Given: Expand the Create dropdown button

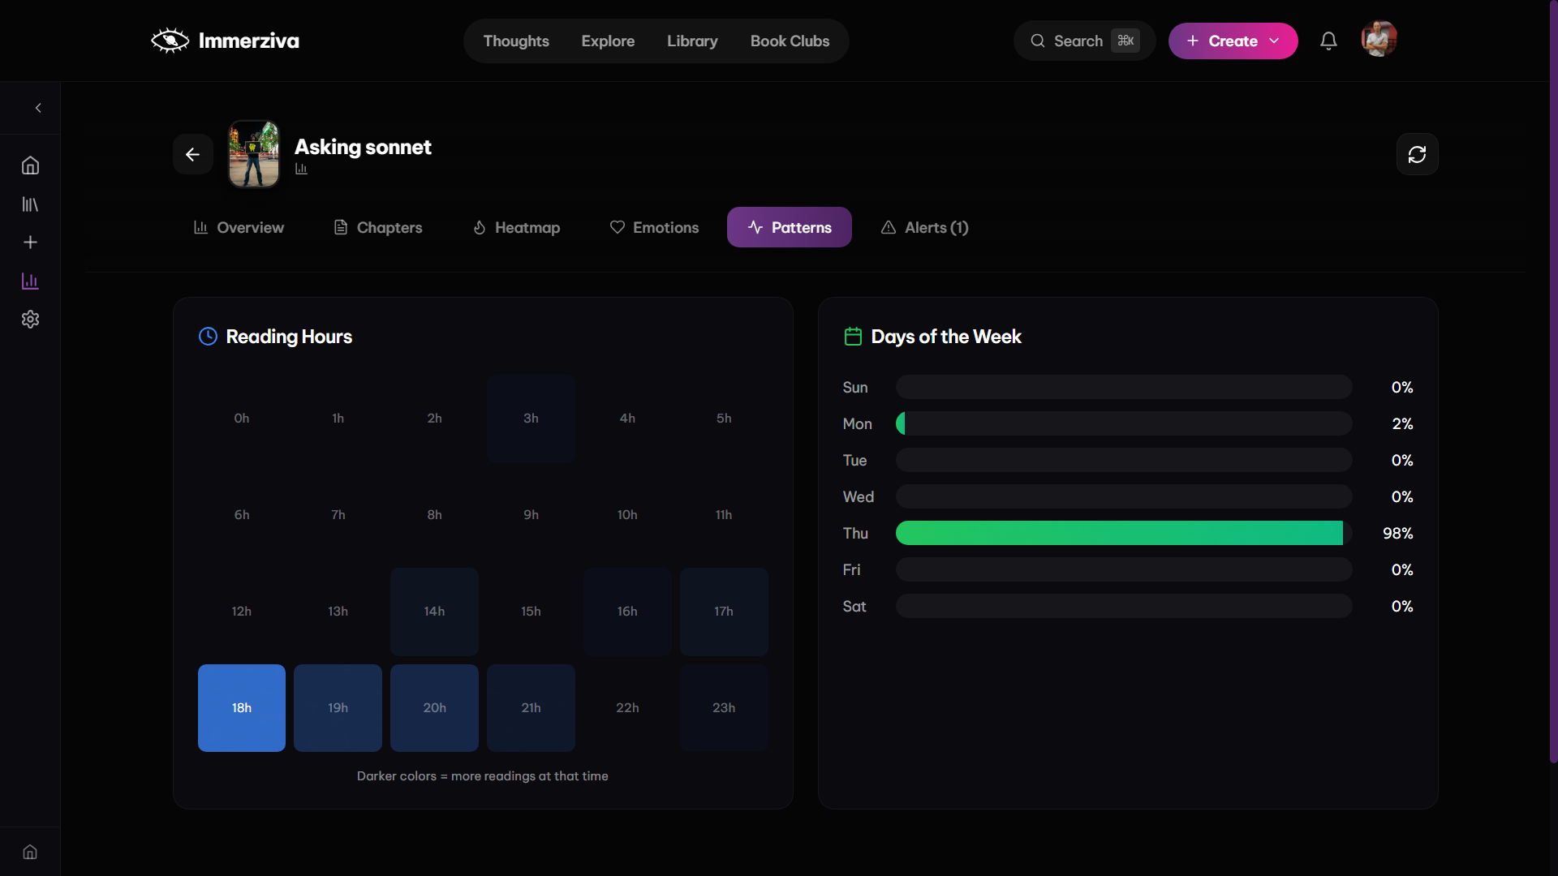Looking at the screenshot, I should (x=1233, y=41).
